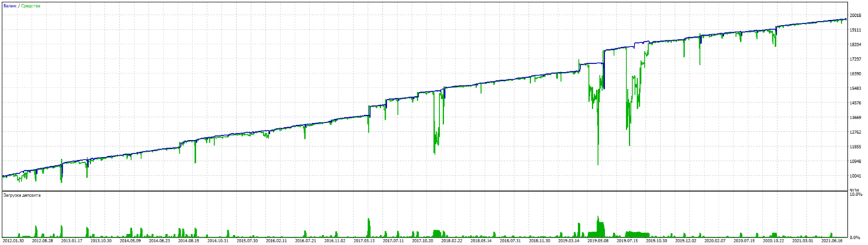Click the 'Баланс' legend label

point(10,6)
